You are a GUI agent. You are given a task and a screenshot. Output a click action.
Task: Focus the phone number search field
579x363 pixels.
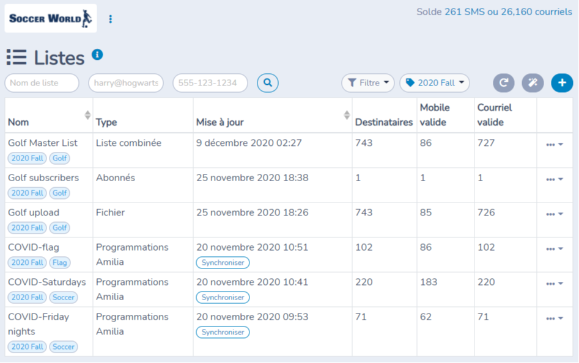tap(210, 83)
